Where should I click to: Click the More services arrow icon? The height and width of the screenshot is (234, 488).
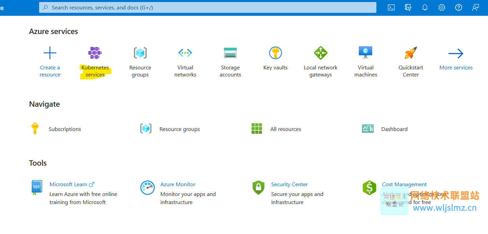pyautogui.click(x=456, y=53)
